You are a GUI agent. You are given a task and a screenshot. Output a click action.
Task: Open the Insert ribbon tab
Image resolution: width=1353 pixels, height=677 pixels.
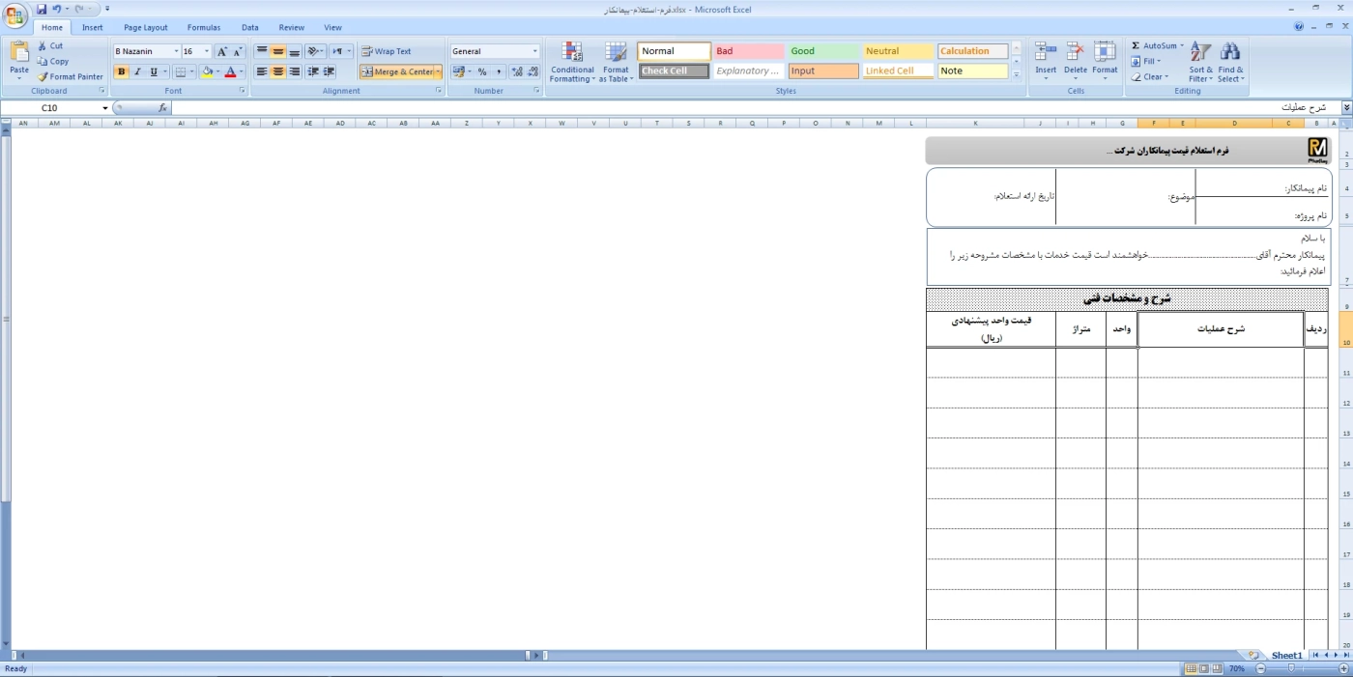pyautogui.click(x=93, y=27)
